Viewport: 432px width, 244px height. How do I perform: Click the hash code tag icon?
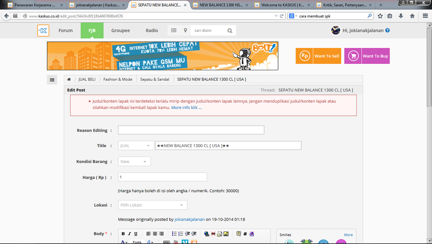245,234
